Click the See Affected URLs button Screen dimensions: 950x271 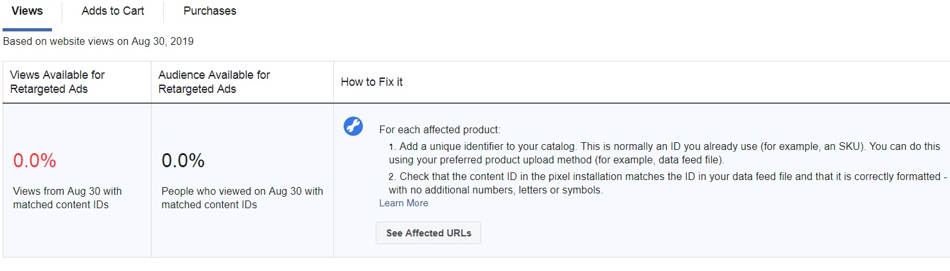click(428, 233)
